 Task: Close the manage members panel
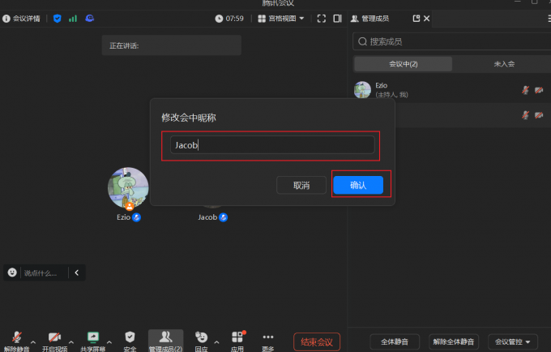(x=426, y=19)
